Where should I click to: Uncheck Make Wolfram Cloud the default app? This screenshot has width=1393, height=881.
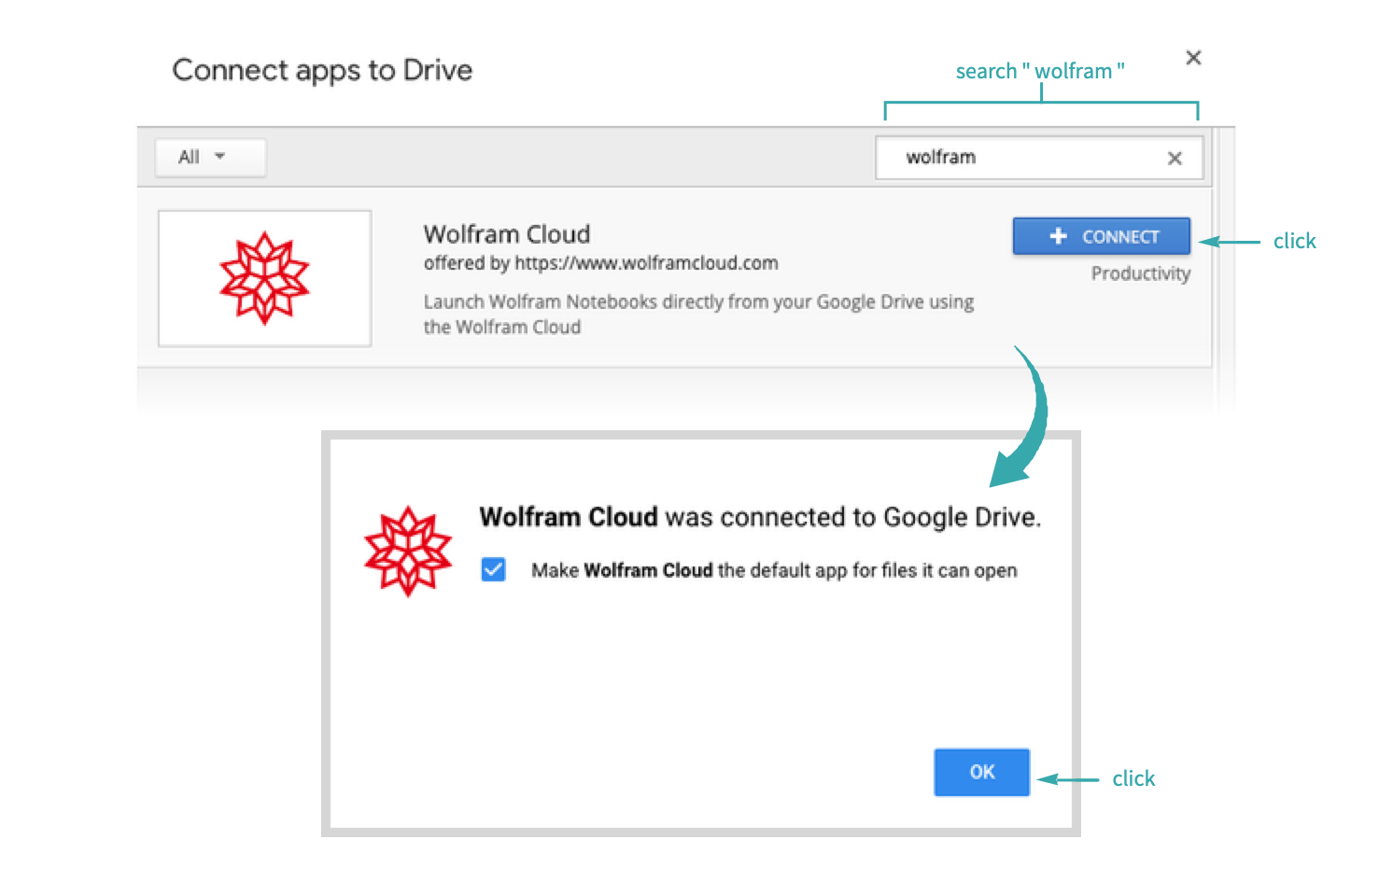[x=494, y=569]
